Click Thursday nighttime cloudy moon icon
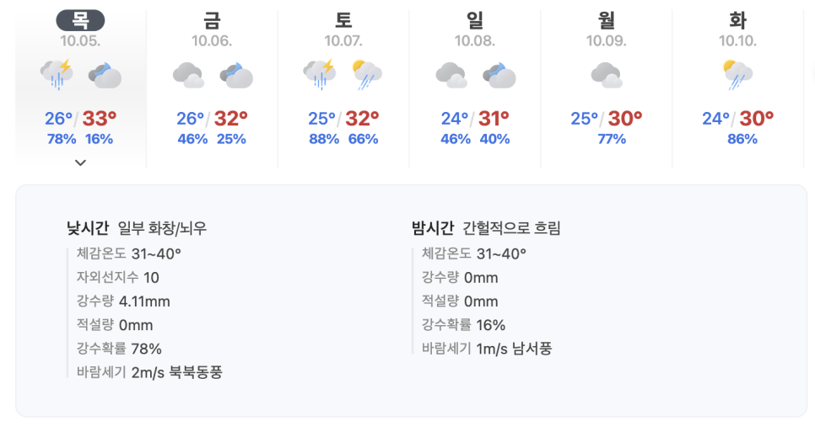Screen dimensions: 815x432 [x=105, y=75]
